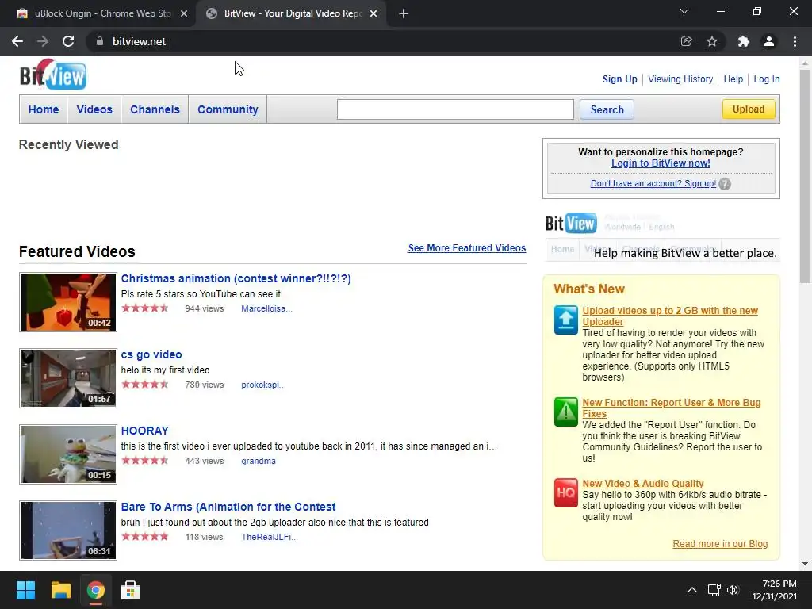Click the blue upload arrow icon in What's New
The height and width of the screenshot is (609, 812).
tap(566, 320)
